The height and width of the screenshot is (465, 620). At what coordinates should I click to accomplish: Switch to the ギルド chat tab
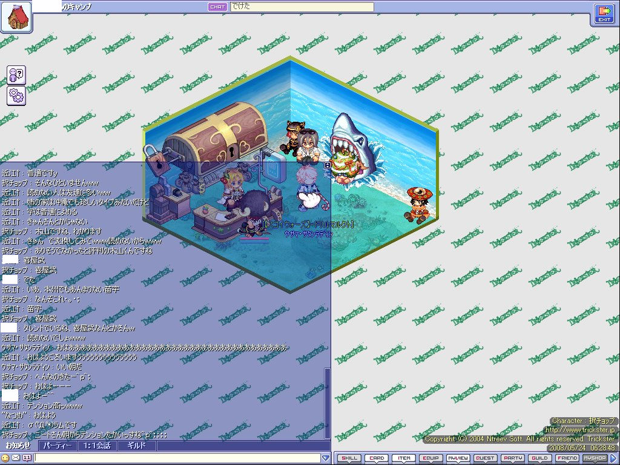tap(136, 446)
